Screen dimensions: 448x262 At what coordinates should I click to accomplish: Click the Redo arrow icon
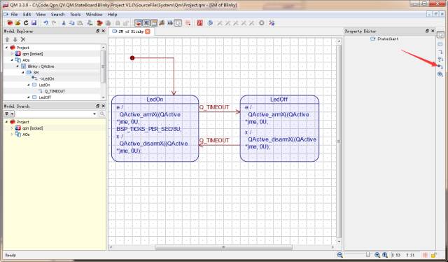pyautogui.click(x=54, y=23)
